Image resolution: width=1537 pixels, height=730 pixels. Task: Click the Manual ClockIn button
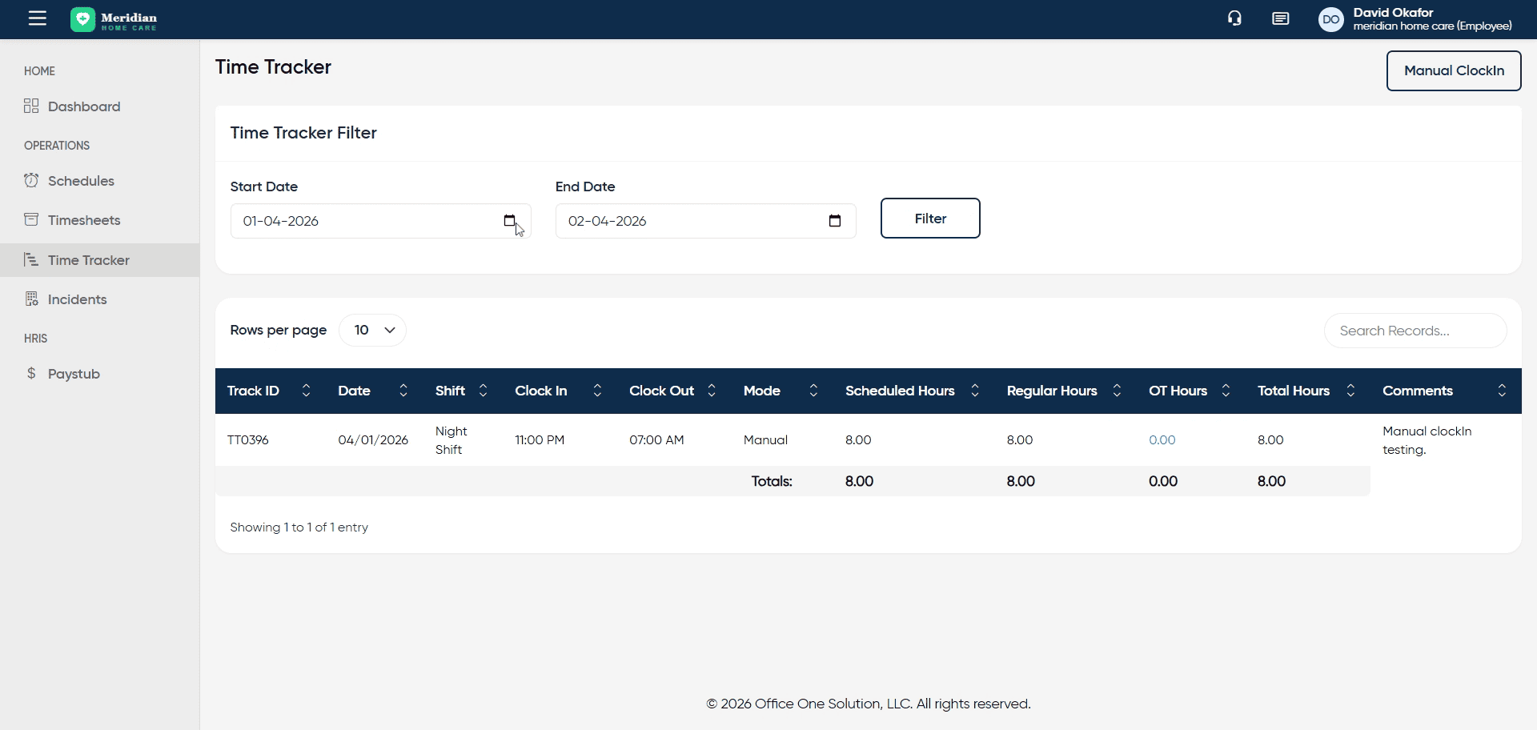pyautogui.click(x=1453, y=70)
